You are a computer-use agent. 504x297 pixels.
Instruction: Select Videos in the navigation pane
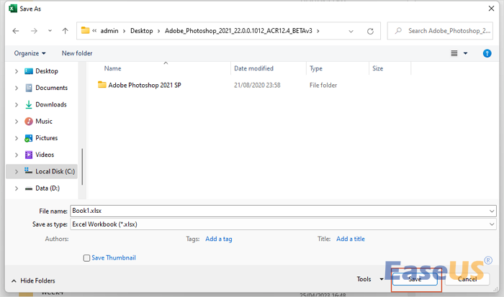(x=45, y=155)
